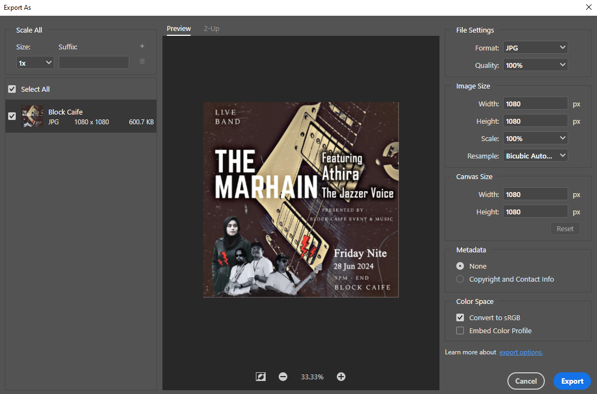Open the export options link
The height and width of the screenshot is (394, 597).
[x=521, y=352]
